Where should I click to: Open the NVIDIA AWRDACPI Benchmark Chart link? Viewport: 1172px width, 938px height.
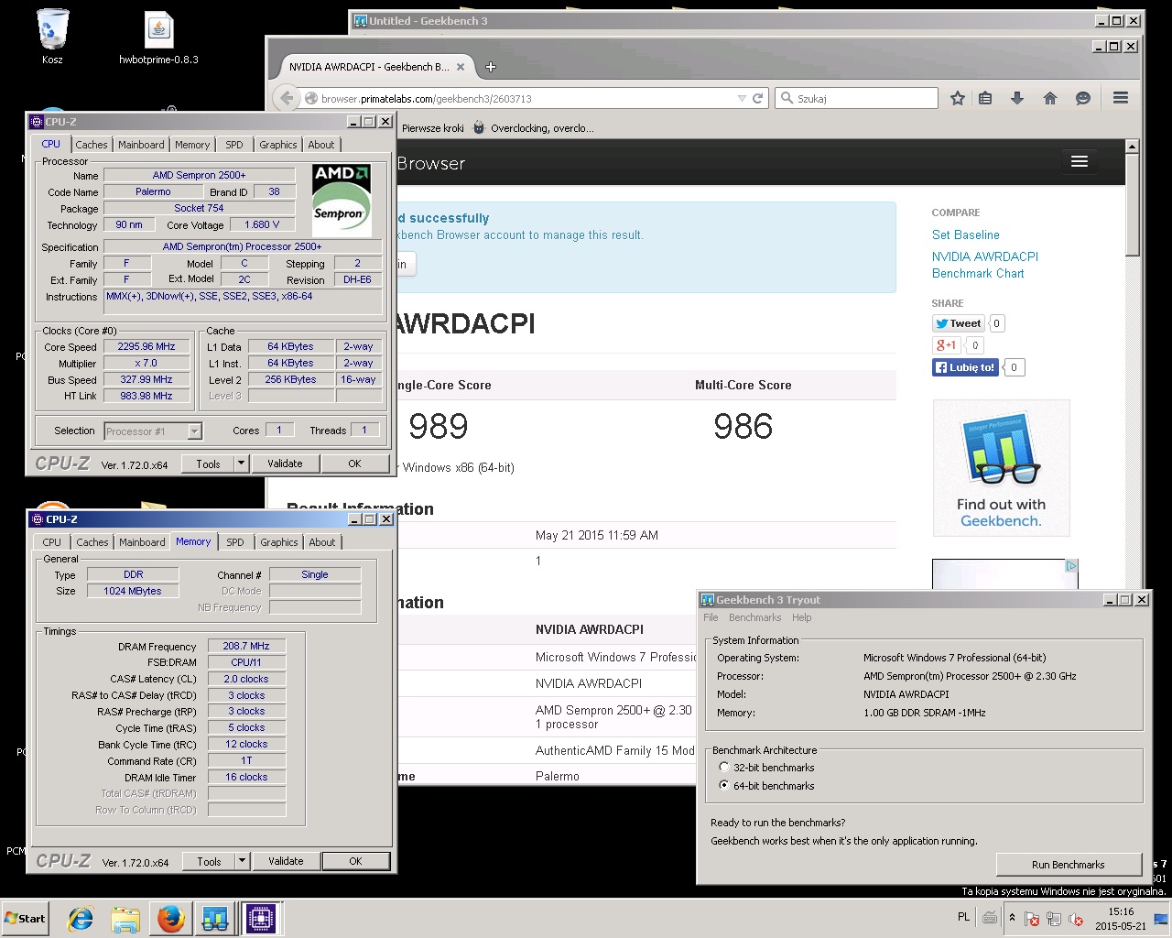(985, 265)
